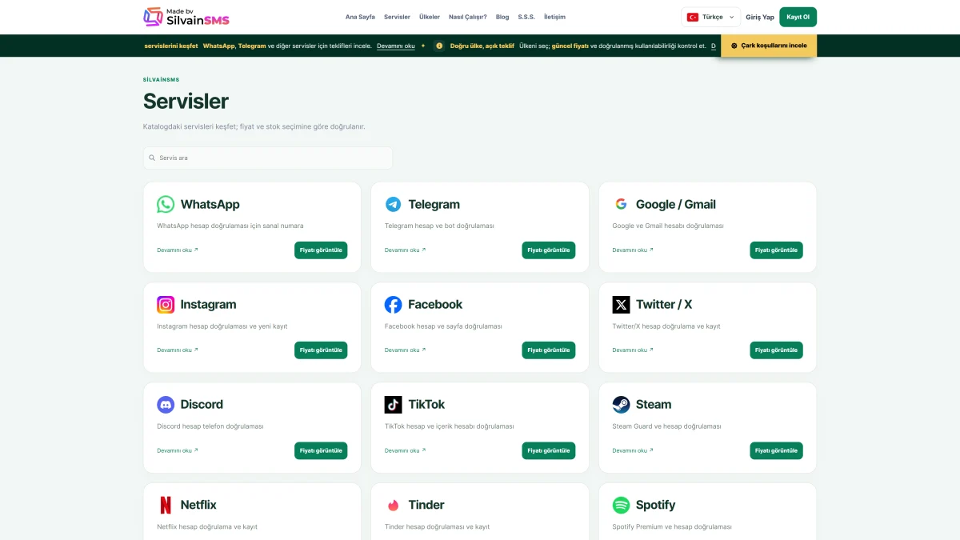Click Fiyatı görüntüle on Twitter / X

click(776, 350)
